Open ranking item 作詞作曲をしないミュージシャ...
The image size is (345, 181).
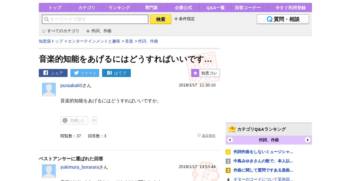click(x=263, y=152)
